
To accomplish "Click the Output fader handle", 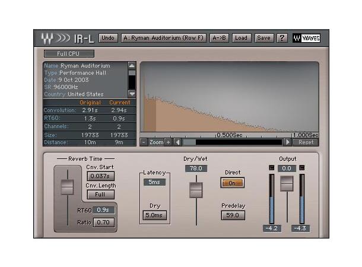I will point(287,184).
